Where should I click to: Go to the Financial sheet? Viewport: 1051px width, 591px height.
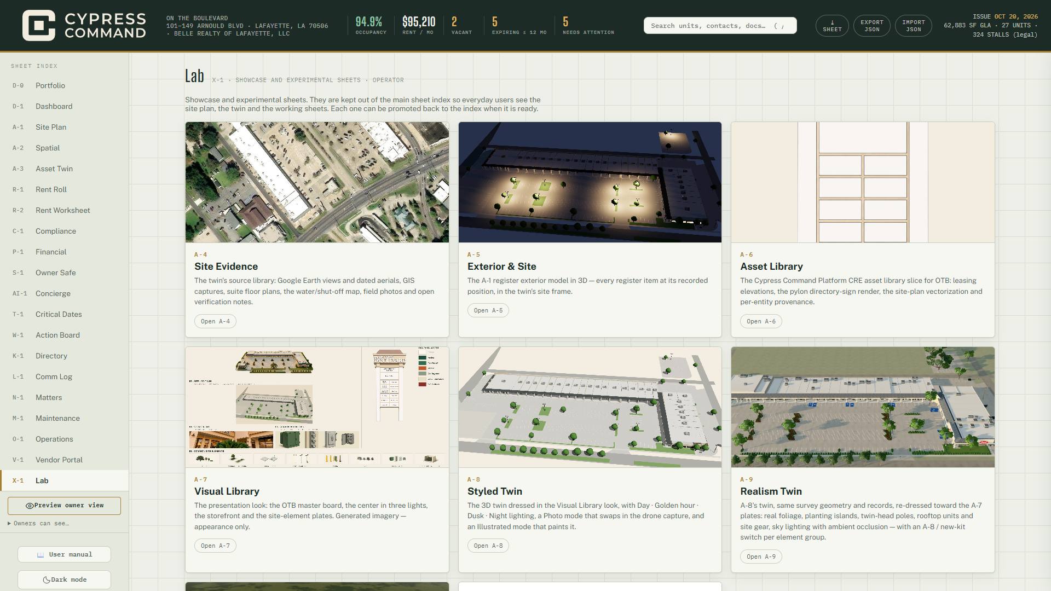[65, 252]
